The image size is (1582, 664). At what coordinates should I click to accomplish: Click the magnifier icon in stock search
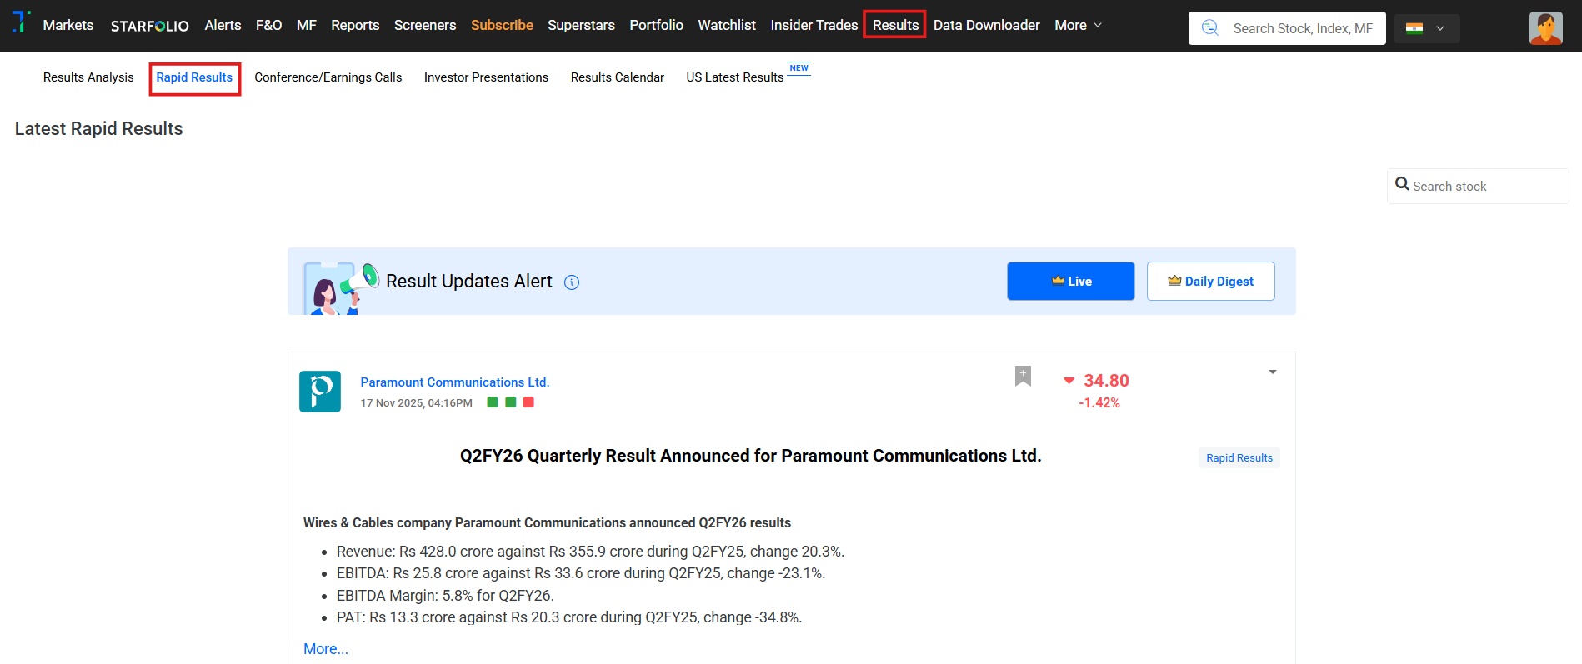pyautogui.click(x=1402, y=184)
